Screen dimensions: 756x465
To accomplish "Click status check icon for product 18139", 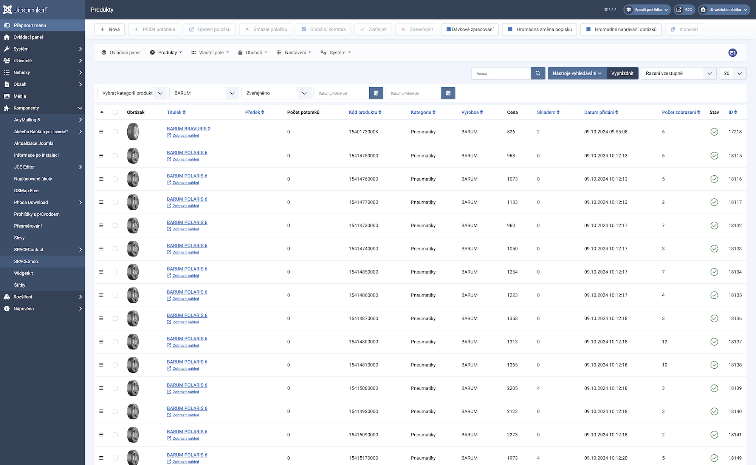I will 714,388.
